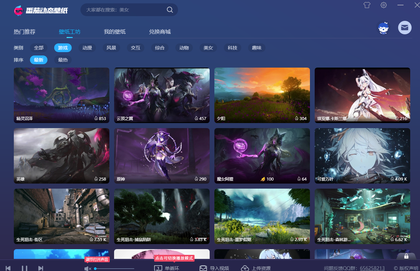Focus the search box 大家都在搜索
The width and height of the screenshot is (420, 271).
coord(129,10)
